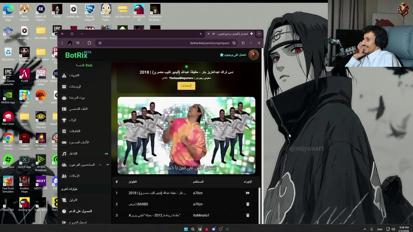Open Rocket League desktop shortcut
The image size is (413, 232).
[x=90, y=13]
